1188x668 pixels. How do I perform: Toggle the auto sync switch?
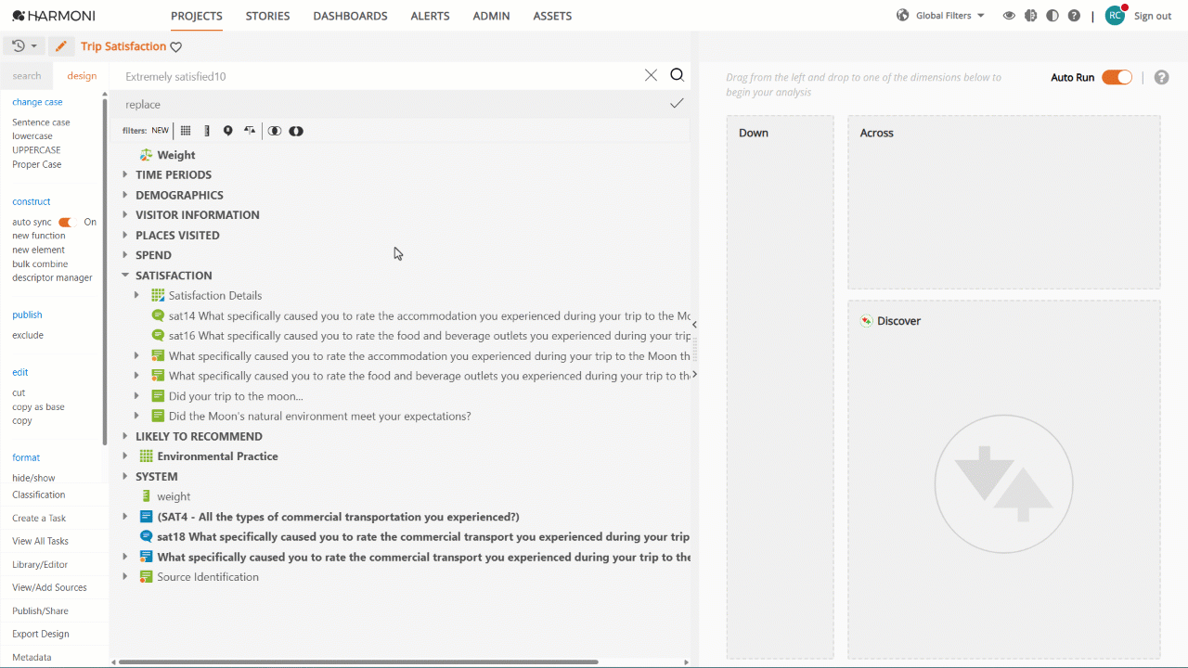point(65,223)
